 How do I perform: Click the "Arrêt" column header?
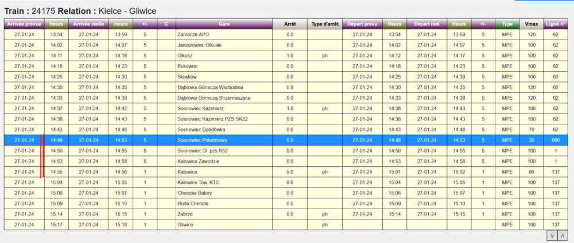290,24
